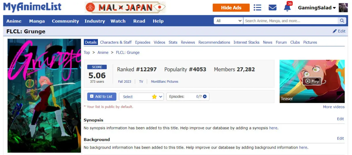This screenshot has width=352, height=155.
Task: Click the TV type link
Action: pyautogui.click(x=141, y=82)
